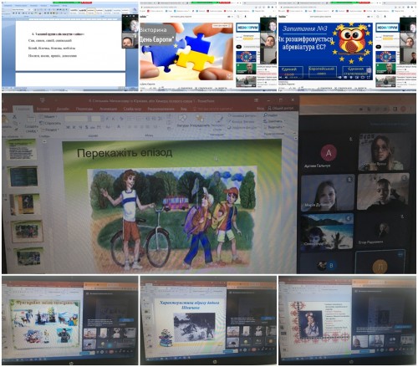Expand the Макет layout dropdown
This screenshot has width=418, height=367.
(48, 117)
